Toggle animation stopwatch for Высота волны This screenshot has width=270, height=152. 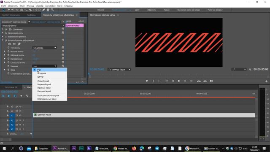tap(8, 52)
